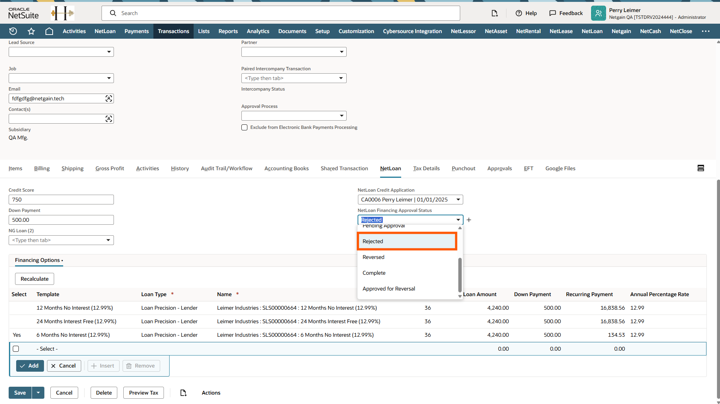Enable Exclude from Electronic Bank Payments Processing
The image size is (720, 404).
pyautogui.click(x=244, y=127)
